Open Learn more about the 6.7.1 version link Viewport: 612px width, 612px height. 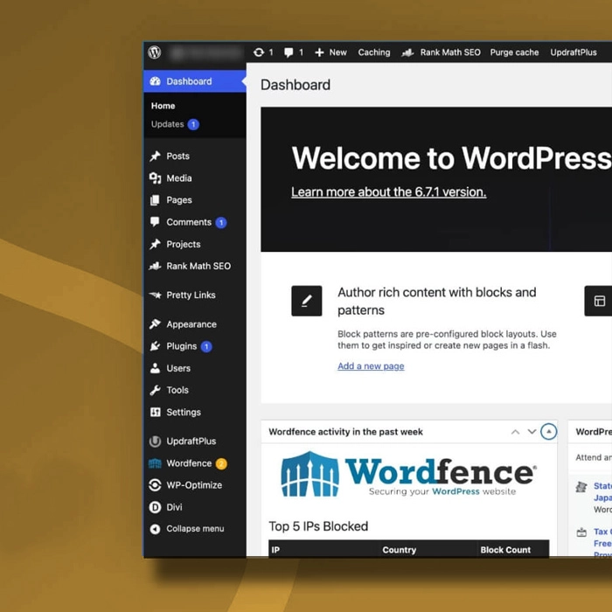tap(389, 192)
